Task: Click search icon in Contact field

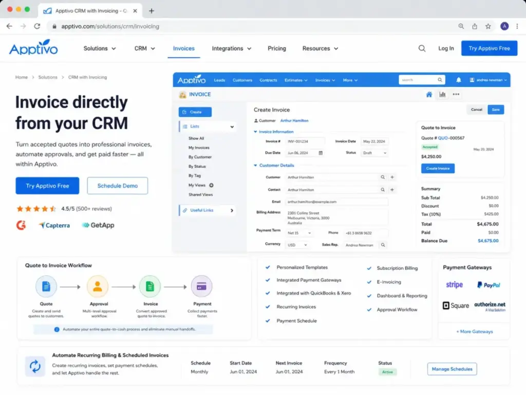Action: click(382, 190)
